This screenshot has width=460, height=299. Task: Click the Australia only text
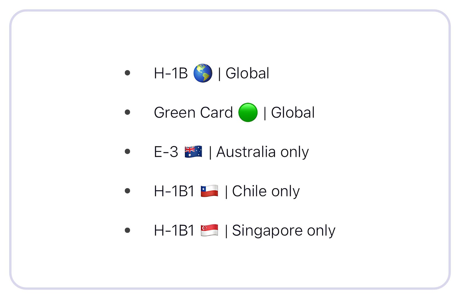click(262, 152)
